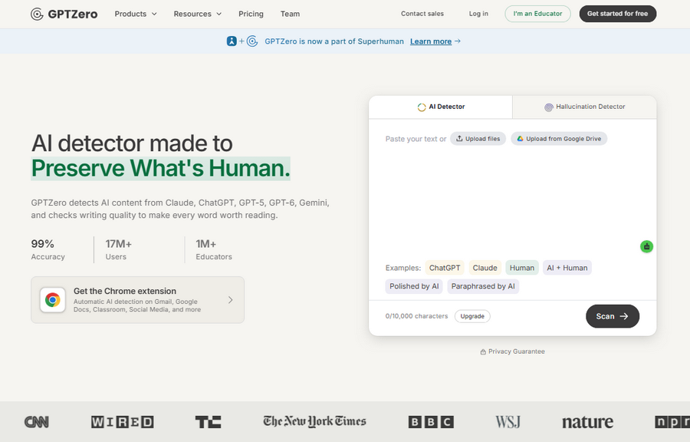The height and width of the screenshot is (442, 690).
Task: Load the Paraphrased by AI example
Action: click(x=483, y=286)
